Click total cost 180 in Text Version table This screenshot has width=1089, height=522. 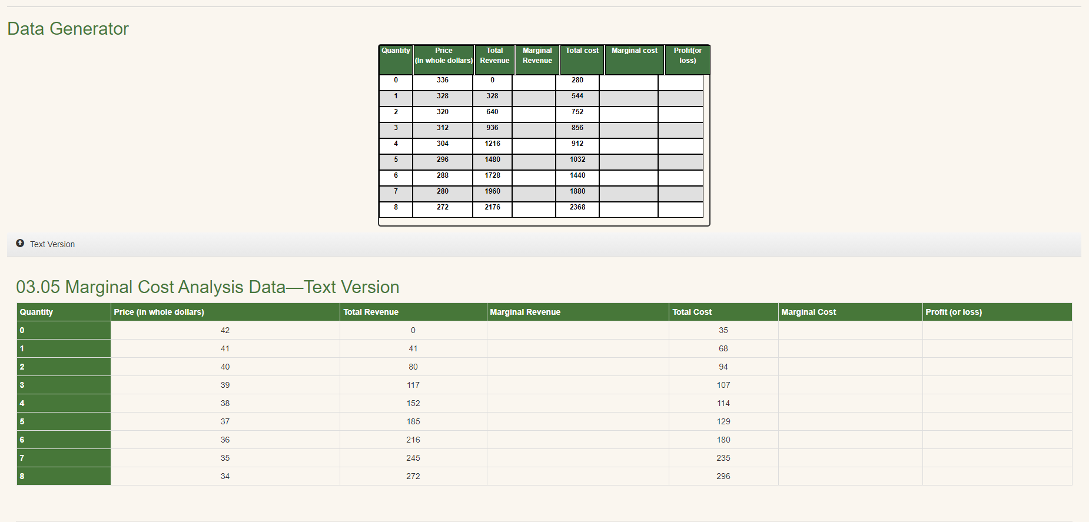click(x=723, y=440)
